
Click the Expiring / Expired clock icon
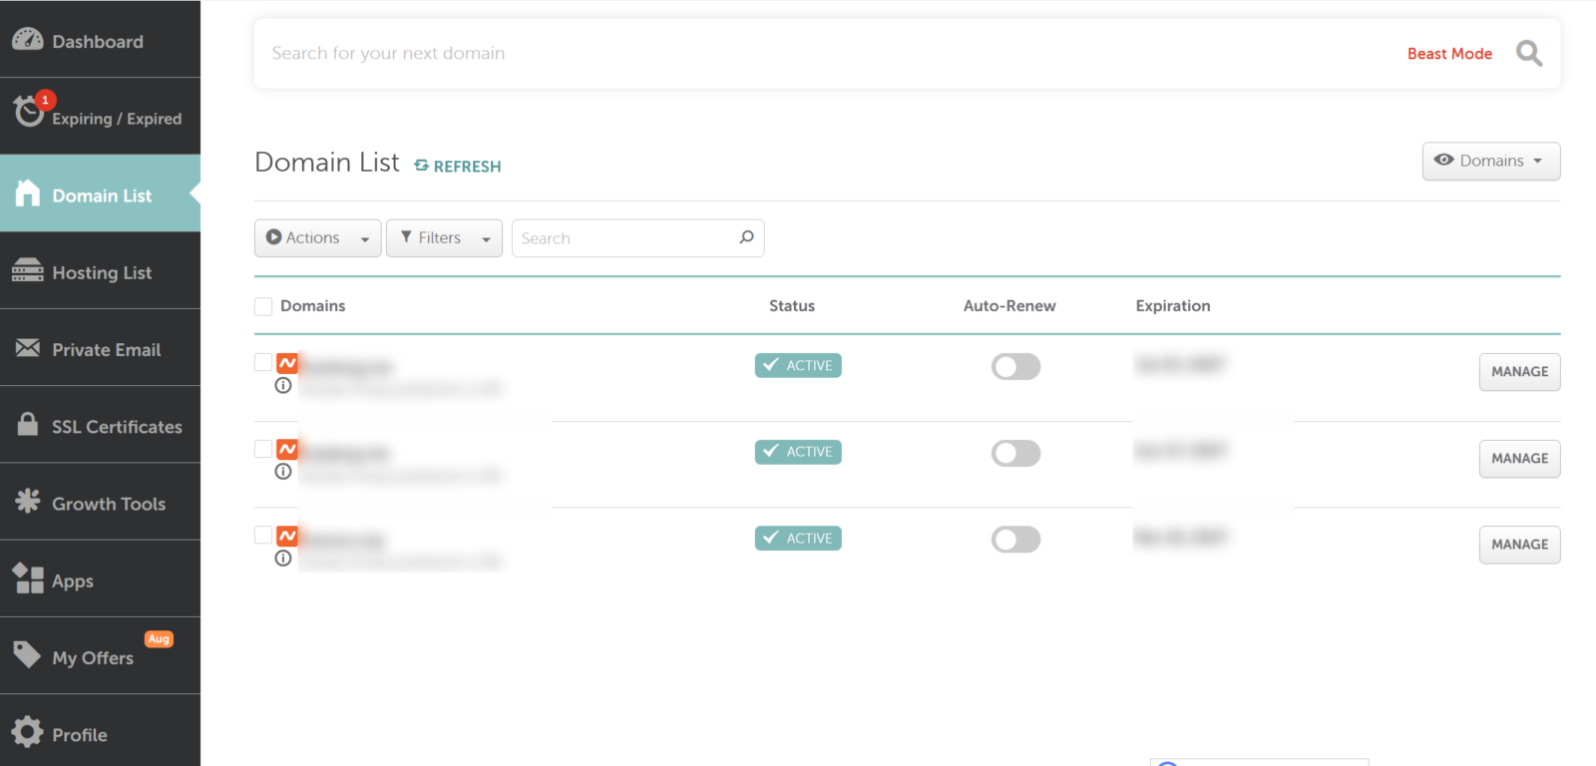tap(29, 111)
